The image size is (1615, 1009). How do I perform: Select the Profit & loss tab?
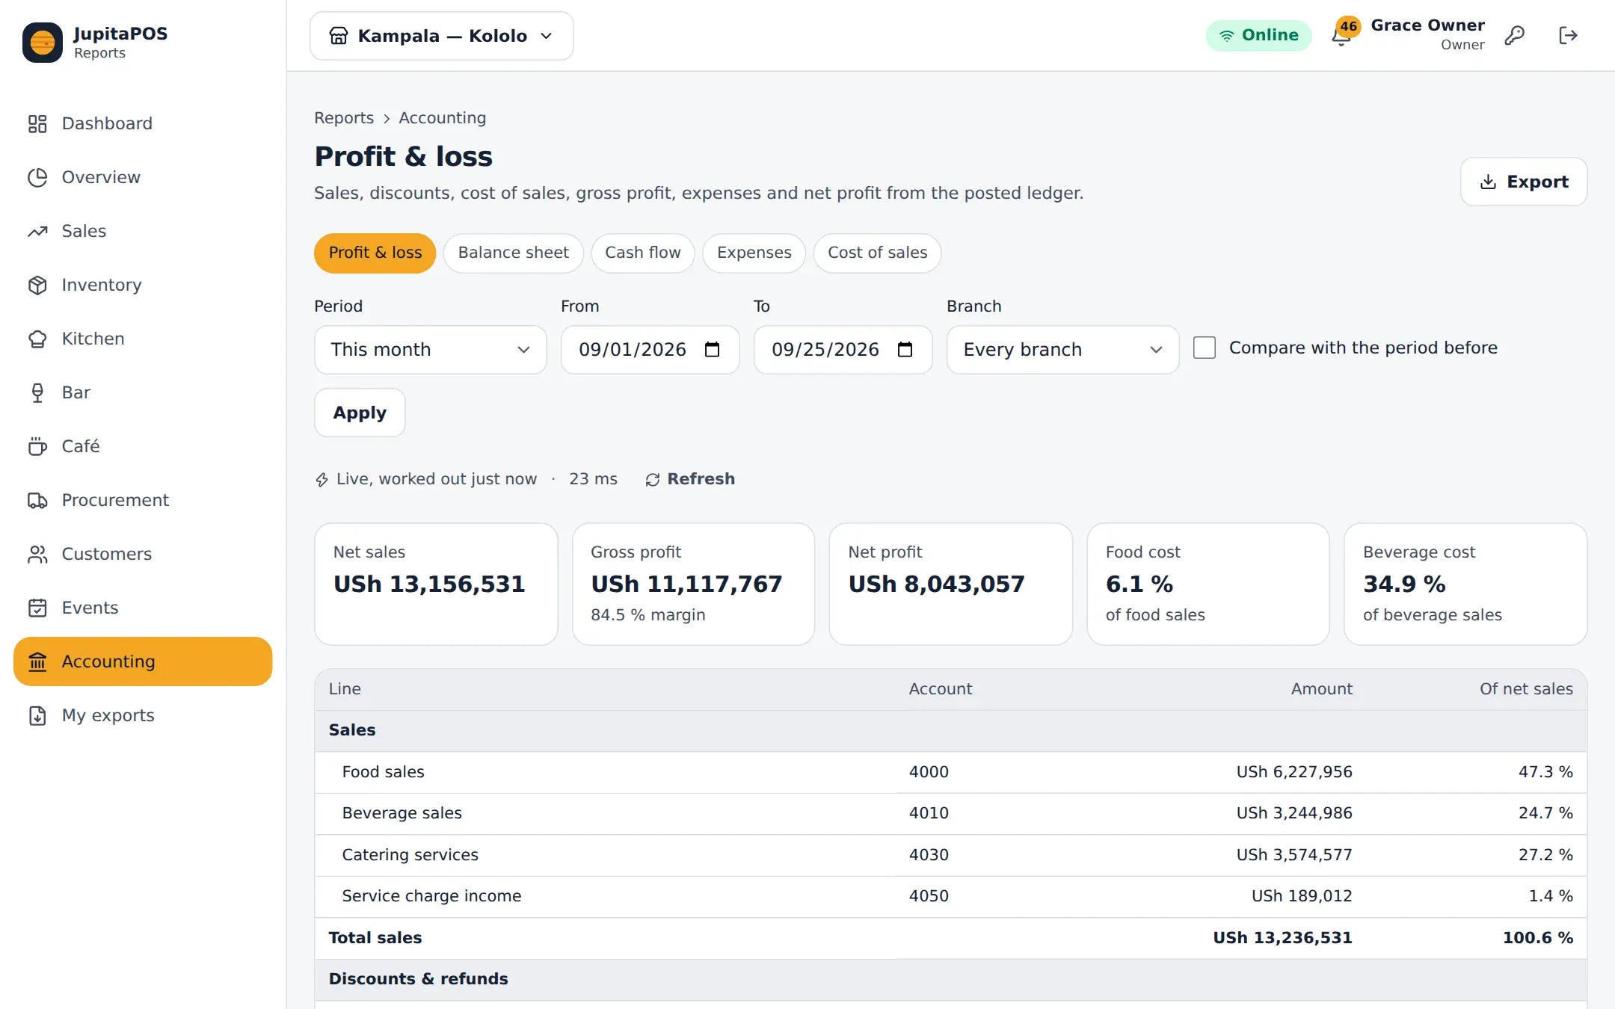point(375,253)
